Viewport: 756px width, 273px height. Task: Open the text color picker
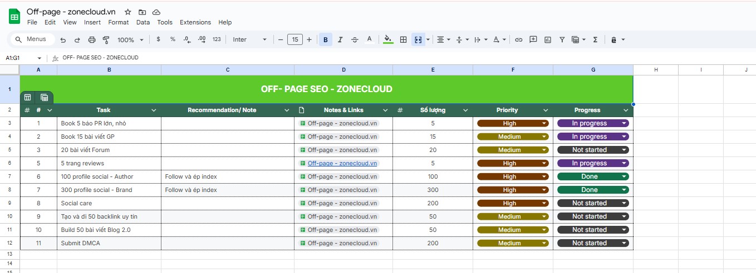[369, 39]
